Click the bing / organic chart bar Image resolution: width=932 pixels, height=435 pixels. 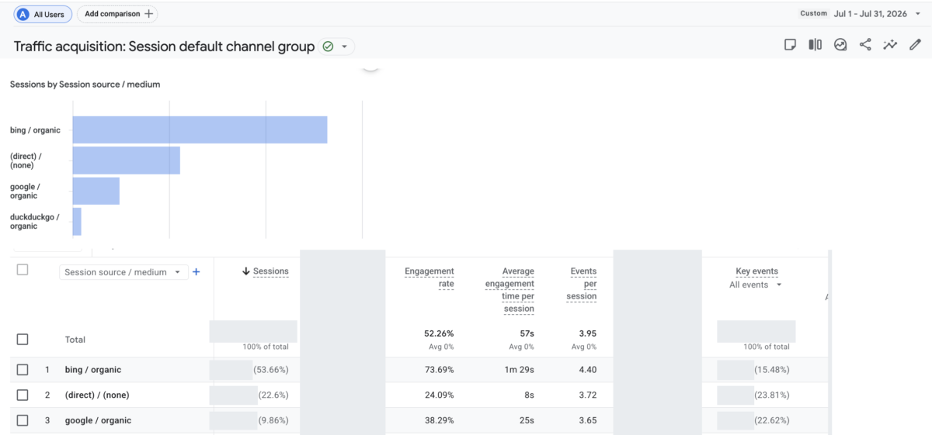(200, 130)
